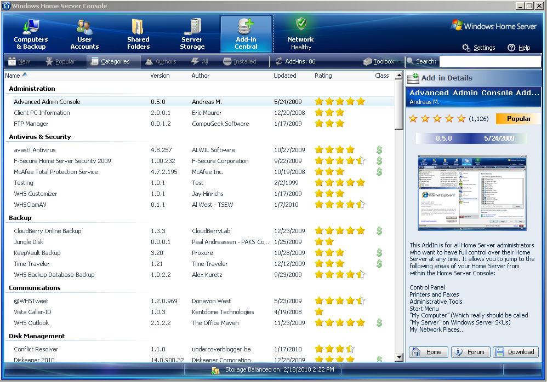Click the dollar icon for KeepVault Backup
Image resolution: width=547 pixels, height=382 pixels.
coord(379,253)
